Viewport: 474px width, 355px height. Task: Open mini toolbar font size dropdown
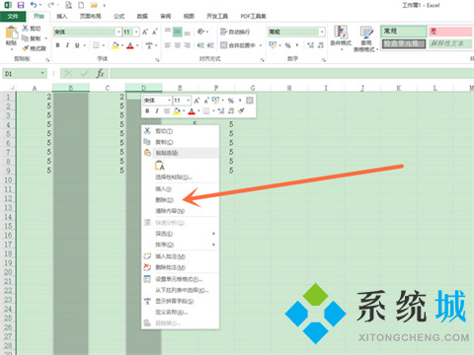(188, 101)
